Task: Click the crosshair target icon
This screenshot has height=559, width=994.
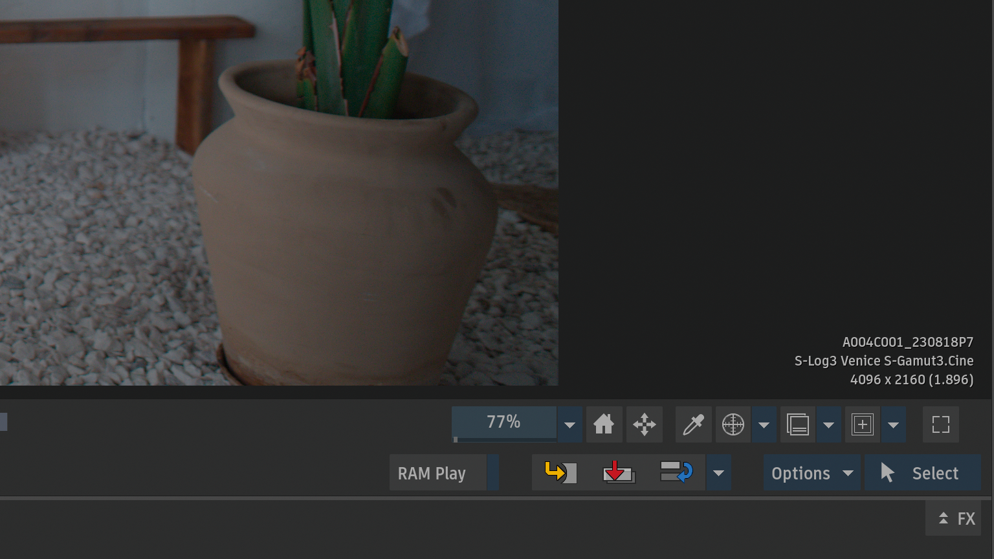Action: 733,424
